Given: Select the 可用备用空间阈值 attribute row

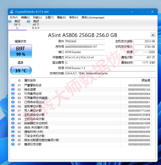Looking at the screenshot, I should coord(81,98).
